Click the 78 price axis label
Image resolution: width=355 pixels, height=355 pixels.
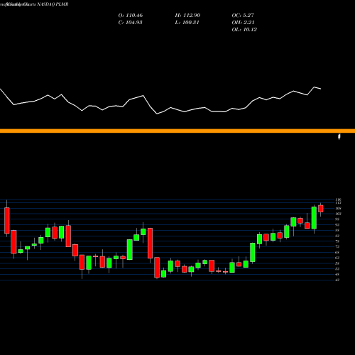pyautogui.click(x=337, y=241)
